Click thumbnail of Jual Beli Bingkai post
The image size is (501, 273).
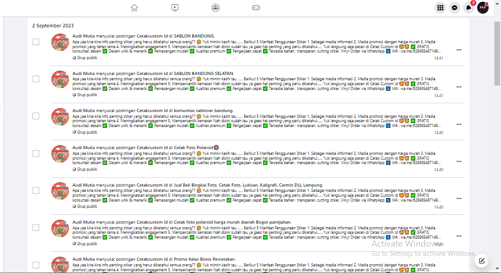[x=60, y=191]
